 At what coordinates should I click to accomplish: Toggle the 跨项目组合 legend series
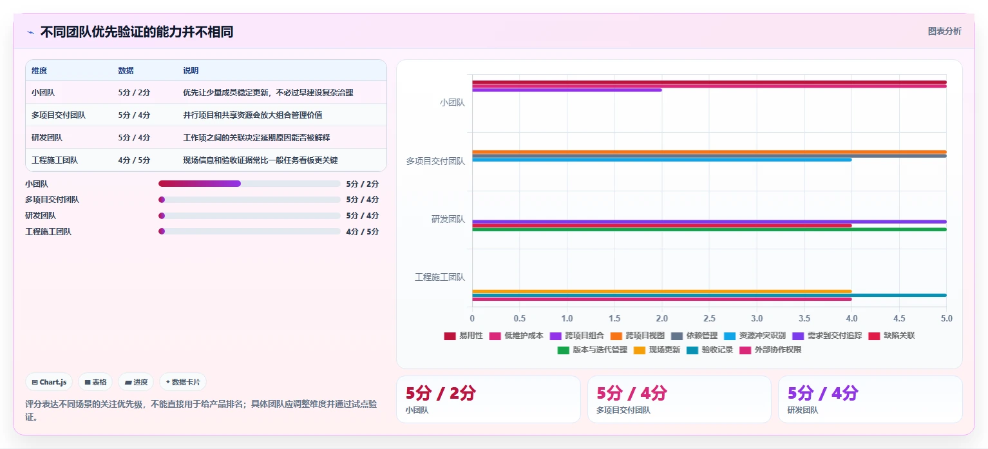576,336
